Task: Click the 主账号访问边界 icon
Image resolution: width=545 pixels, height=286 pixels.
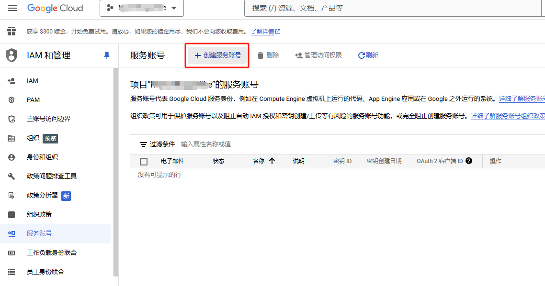Action: tap(11, 119)
